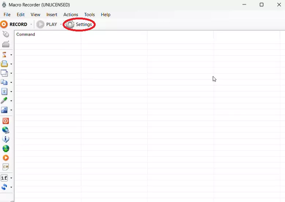Expand the image icon dropdown arrow
Screen dimensions: 285x202
pos(11,110)
